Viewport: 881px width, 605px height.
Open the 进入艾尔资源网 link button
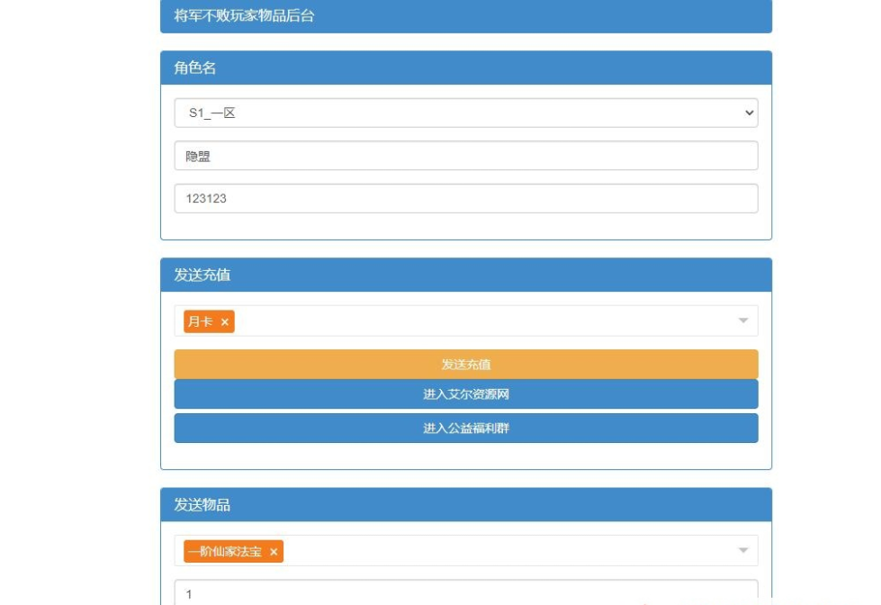[x=465, y=394]
